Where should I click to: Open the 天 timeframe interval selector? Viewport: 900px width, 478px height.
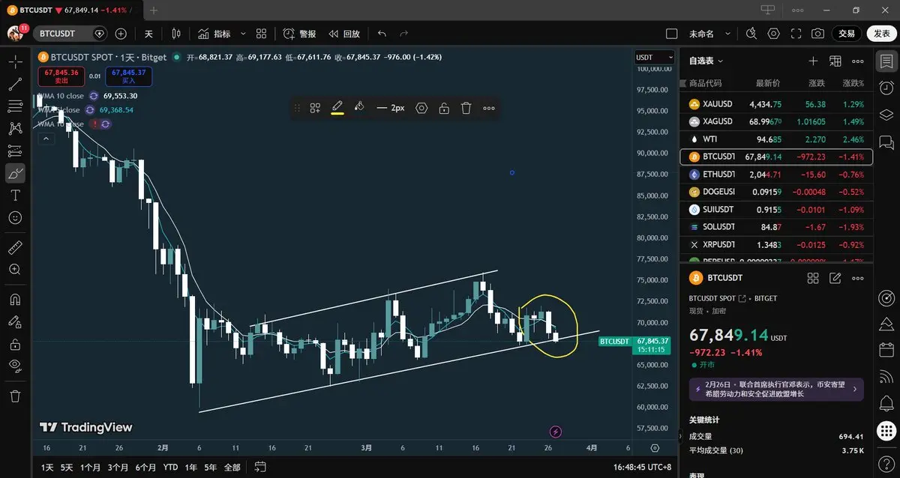point(148,34)
